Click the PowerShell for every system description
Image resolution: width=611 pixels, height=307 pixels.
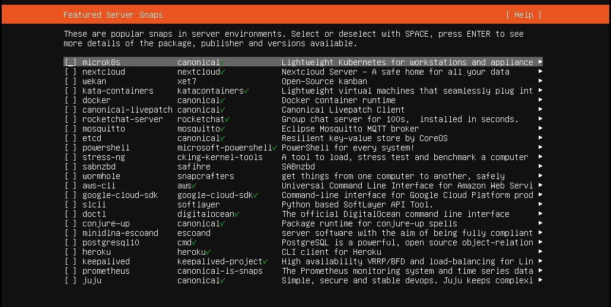tap(348, 148)
